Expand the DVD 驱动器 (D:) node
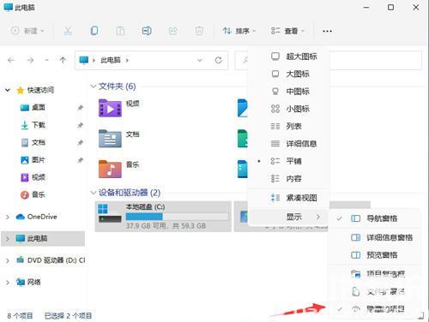This screenshot has height=322, width=429. (x=8, y=260)
